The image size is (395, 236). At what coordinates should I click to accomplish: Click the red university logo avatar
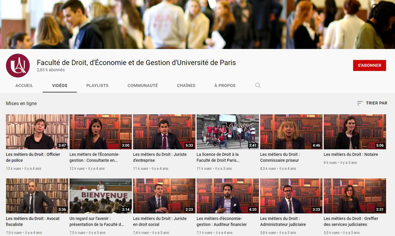18,66
